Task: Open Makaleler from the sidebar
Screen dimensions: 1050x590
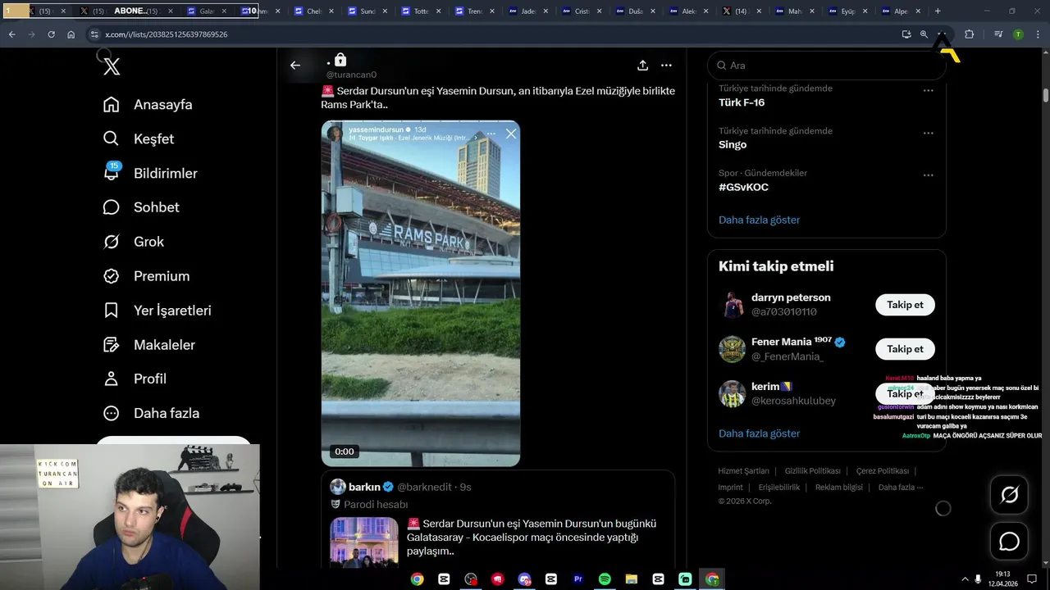Action: [148, 345]
